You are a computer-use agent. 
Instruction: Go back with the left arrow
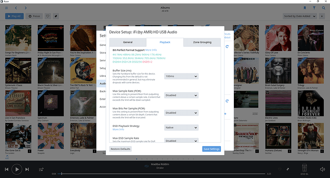point(16,8)
